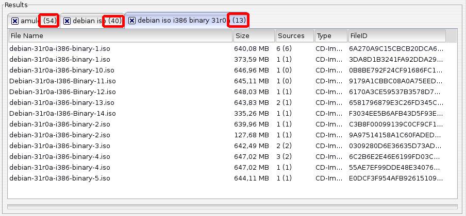Screen dimensions: 466x216
Task: Click FileID E0DCF3F954AFB92615109...
Action: tap(396, 178)
